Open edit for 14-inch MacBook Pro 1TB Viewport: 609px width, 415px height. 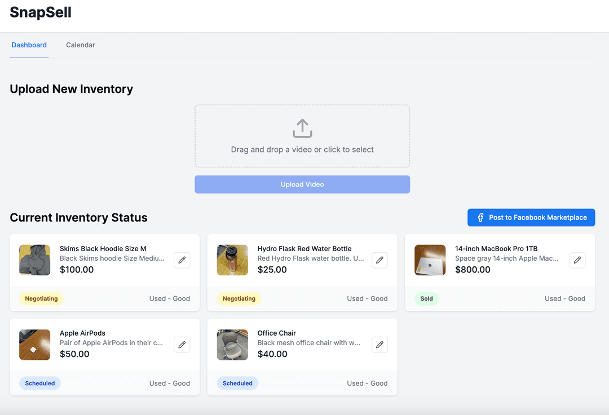tap(577, 260)
